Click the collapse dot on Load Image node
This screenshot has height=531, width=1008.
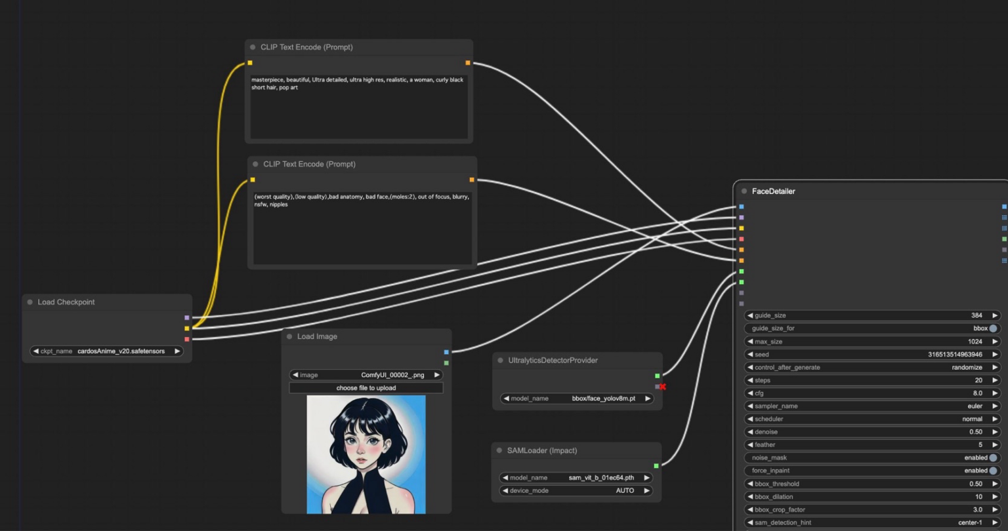[289, 336]
